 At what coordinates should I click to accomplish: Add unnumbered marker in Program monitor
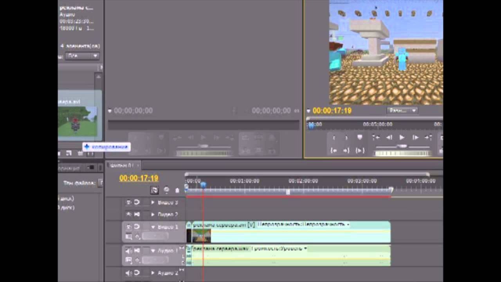(360, 137)
